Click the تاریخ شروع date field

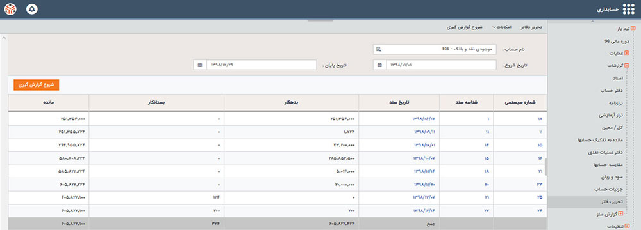441,65
